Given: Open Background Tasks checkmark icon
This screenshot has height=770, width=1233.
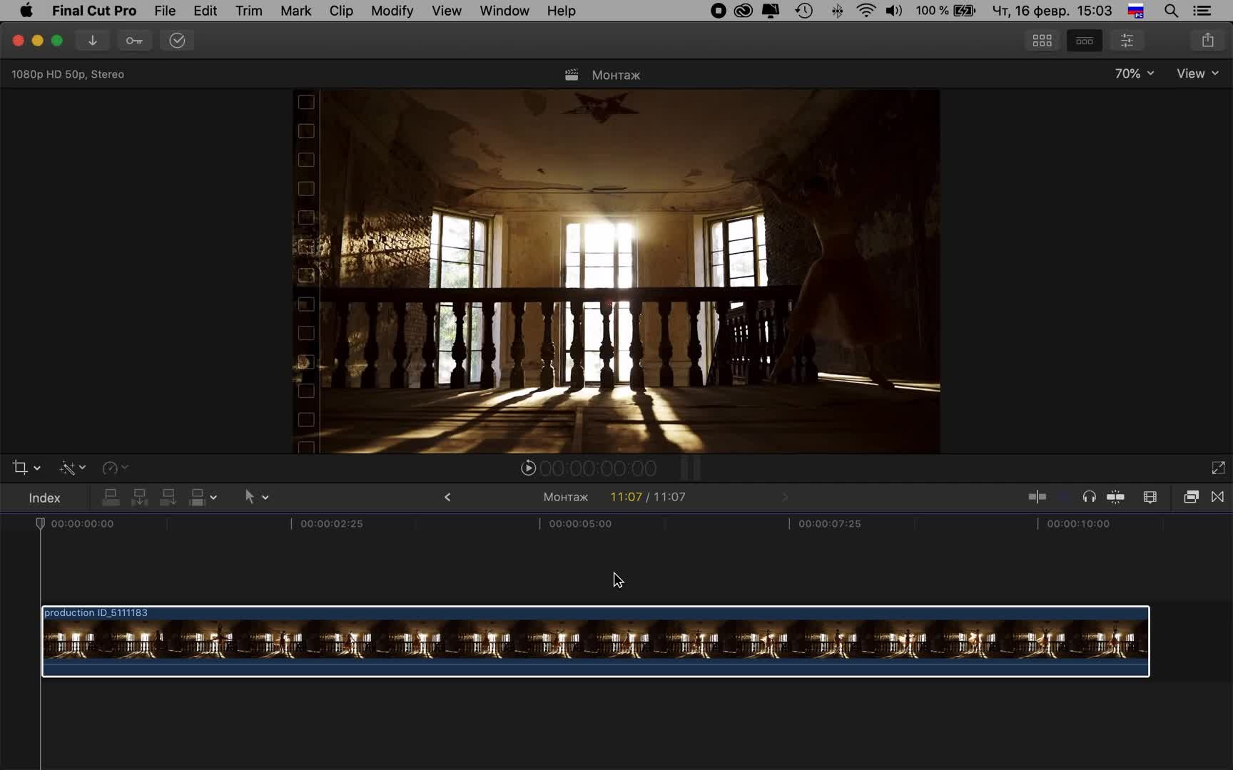Looking at the screenshot, I should point(177,41).
